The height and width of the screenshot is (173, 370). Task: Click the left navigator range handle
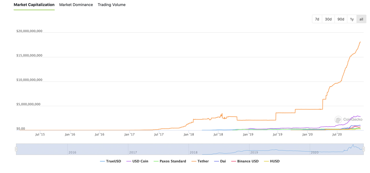pyautogui.click(x=16, y=149)
